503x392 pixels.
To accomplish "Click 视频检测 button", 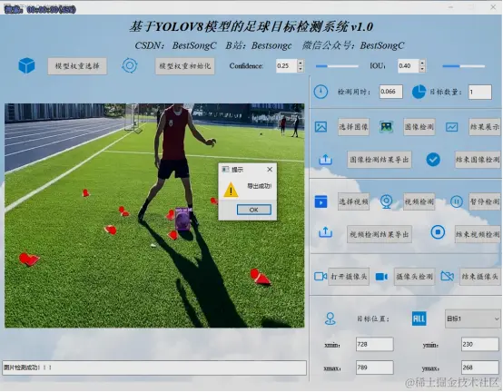I will pyautogui.click(x=419, y=201).
